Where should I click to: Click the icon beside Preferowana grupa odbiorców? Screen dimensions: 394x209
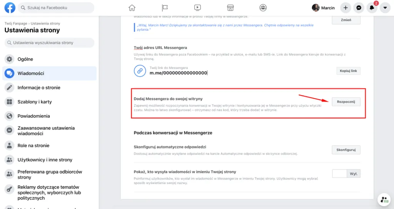pos(9,174)
